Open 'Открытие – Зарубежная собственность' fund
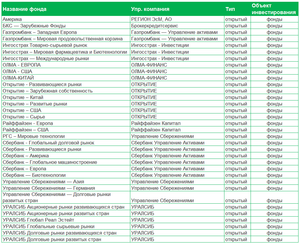Image resolution: width=300 pixels, height=244 pixels. pyautogui.click(x=47, y=91)
